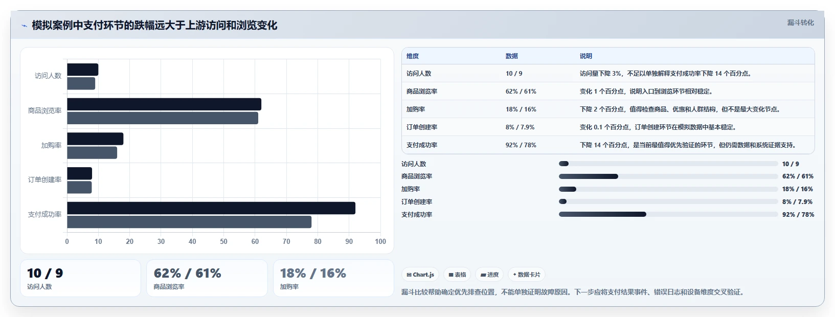Click the 访问人数 chart axis label
The image size is (835, 317).
point(48,76)
